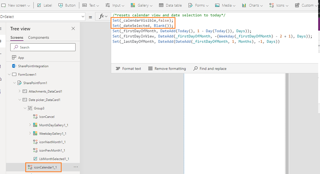The width and height of the screenshot is (320, 174).
Task: Open the OnSelect property selector
Action: point(42,17)
